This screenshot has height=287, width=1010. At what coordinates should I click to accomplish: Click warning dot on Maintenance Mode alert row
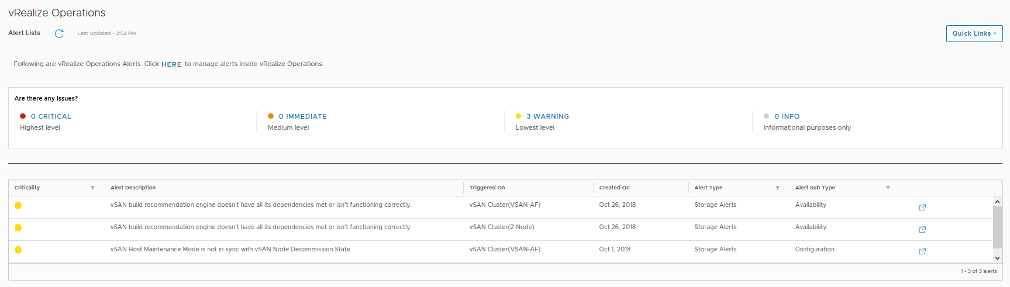pos(18,250)
